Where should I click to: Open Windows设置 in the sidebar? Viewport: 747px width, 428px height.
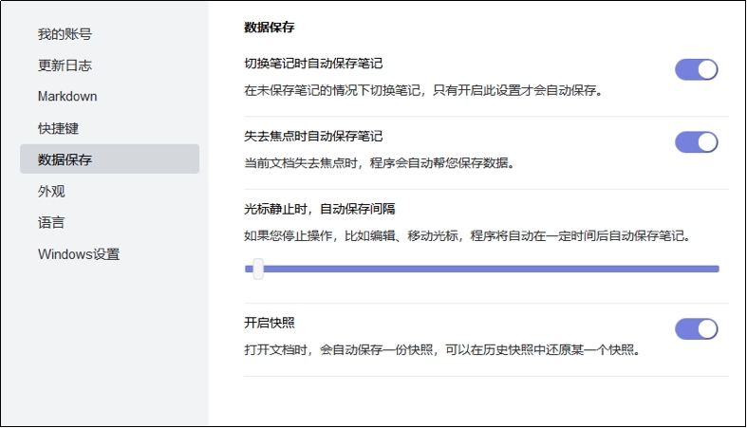pos(79,253)
